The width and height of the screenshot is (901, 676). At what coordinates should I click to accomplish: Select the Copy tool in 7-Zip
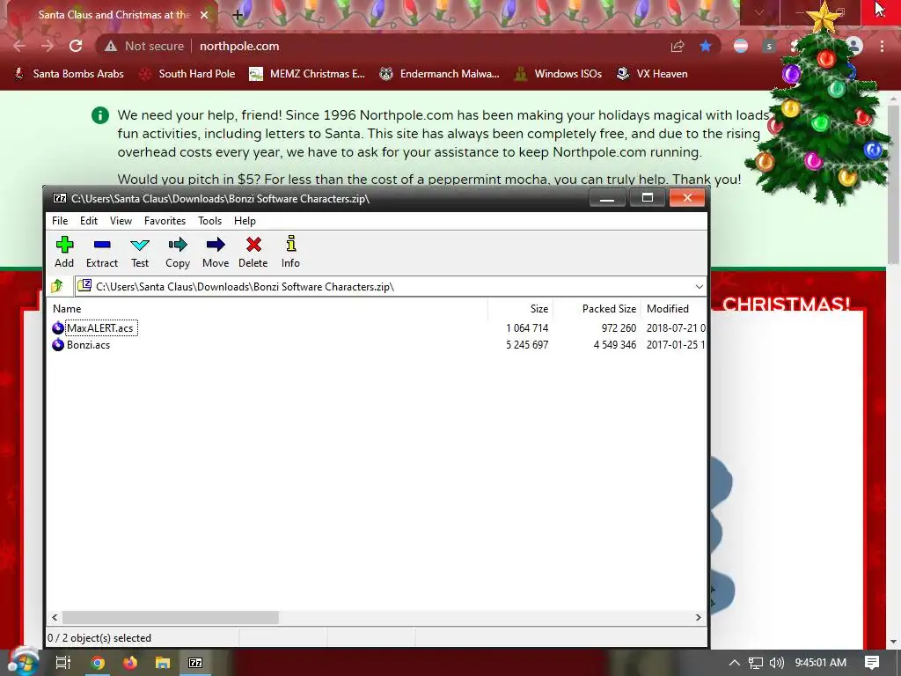coord(178,252)
